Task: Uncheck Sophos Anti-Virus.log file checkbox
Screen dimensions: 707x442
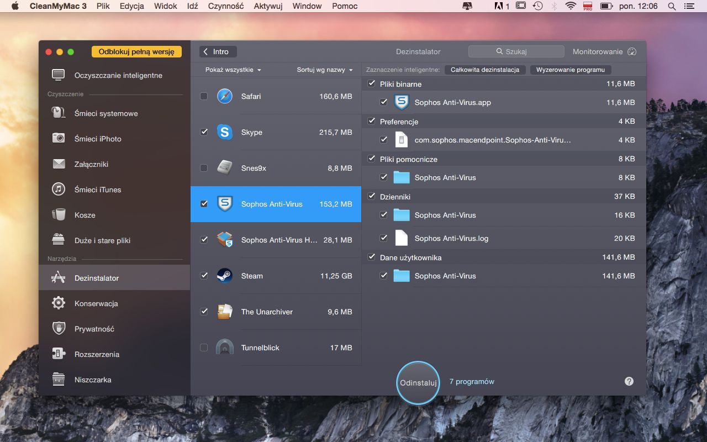Action: point(383,238)
